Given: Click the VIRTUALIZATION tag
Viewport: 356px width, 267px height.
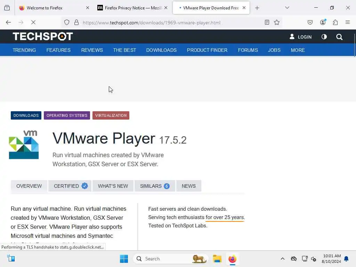Looking at the screenshot, I should pos(111,115).
